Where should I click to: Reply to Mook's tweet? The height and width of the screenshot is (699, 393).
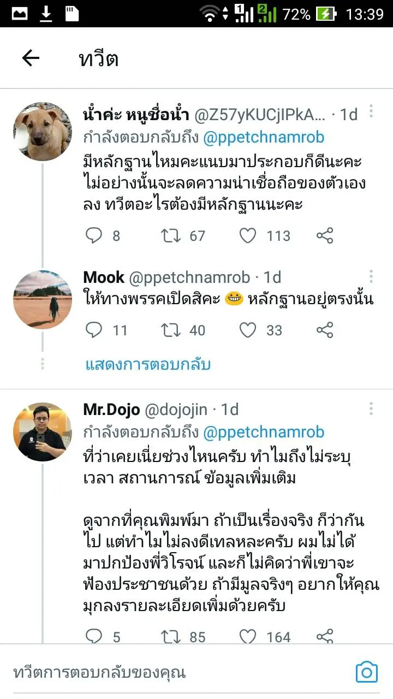pyautogui.click(x=94, y=330)
